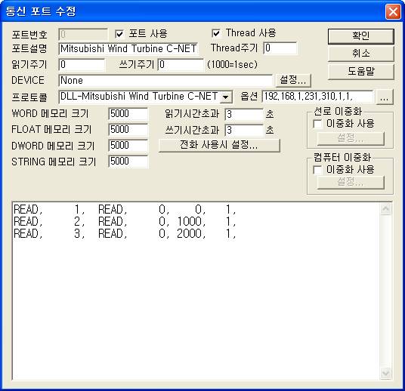This screenshot has height=391, width=405.
Task: Click the WORD 메모리 크기 field
Action: [128, 114]
